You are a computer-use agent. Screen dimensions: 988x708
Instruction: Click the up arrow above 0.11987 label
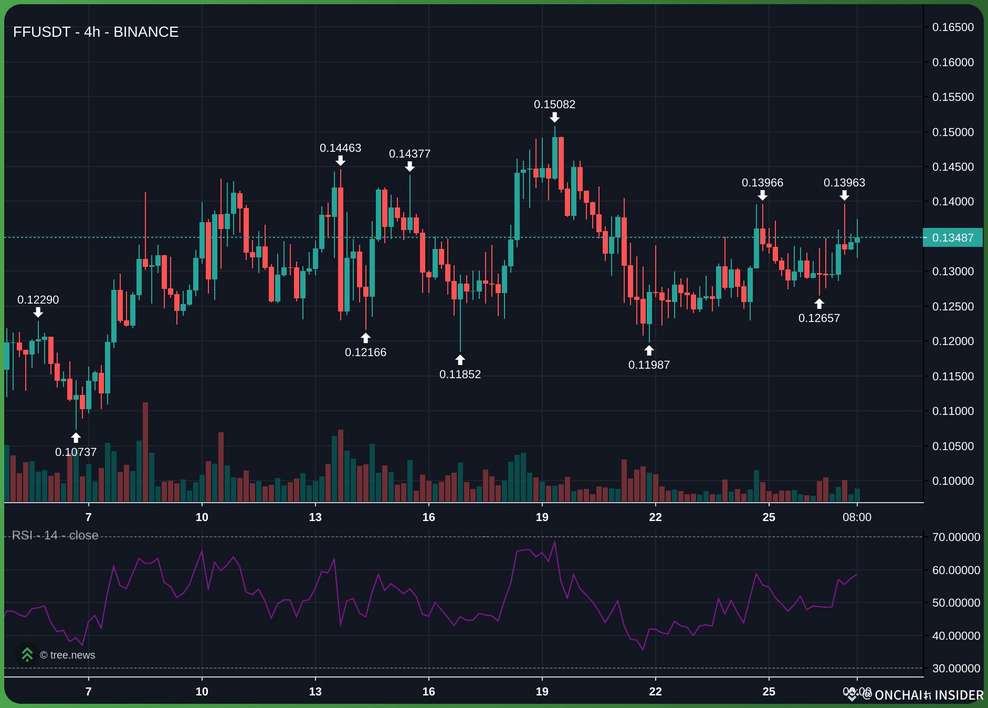pyautogui.click(x=649, y=350)
